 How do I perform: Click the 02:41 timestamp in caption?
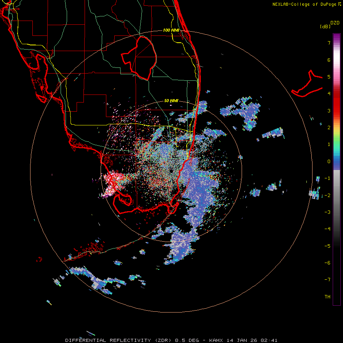(269, 340)
